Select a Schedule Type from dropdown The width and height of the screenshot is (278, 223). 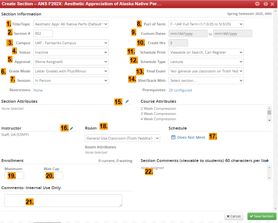(206, 62)
